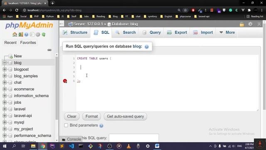Reload navigation panel green icon
The height and width of the screenshot is (150, 266).
coord(44,35)
